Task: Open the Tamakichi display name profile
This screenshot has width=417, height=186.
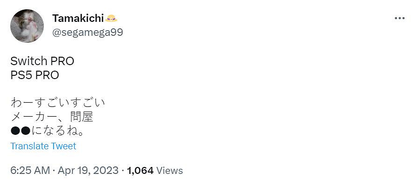Action: pos(78,18)
